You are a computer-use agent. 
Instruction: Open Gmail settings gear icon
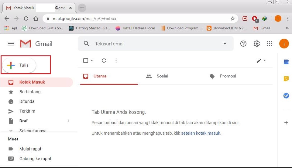click(x=257, y=44)
